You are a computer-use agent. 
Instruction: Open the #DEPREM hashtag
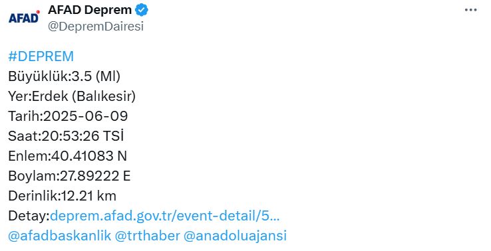[x=41, y=56]
